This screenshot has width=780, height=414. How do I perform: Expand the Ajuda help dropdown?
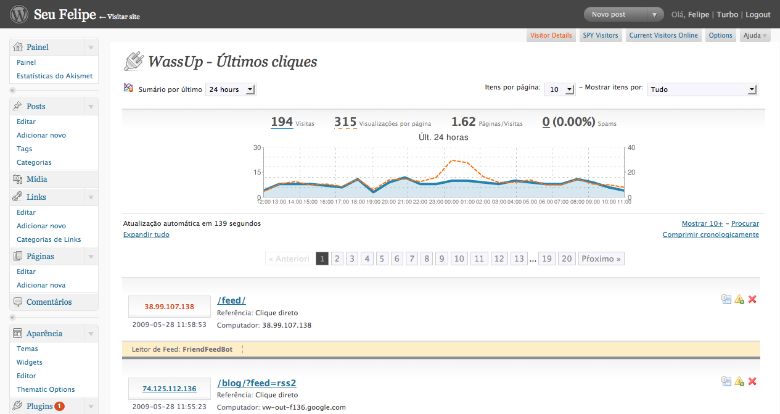click(755, 35)
